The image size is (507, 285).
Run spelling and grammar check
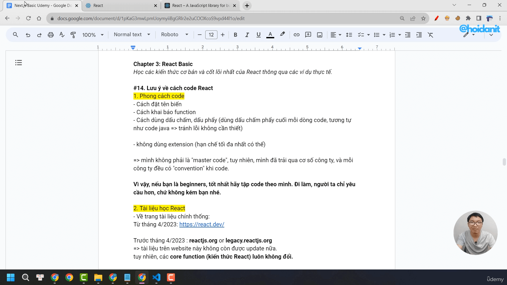(x=62, y=35)
